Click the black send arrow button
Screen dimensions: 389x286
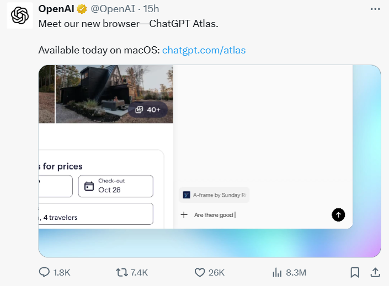pos(338,215)
